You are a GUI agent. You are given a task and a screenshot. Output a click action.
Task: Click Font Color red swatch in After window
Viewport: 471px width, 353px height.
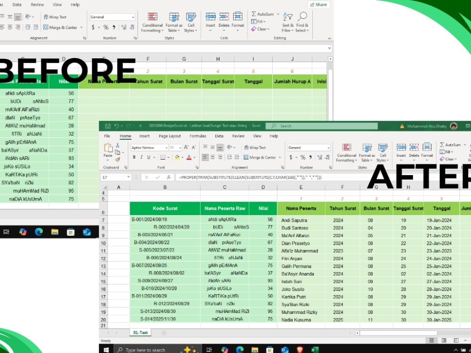[189, 157]
